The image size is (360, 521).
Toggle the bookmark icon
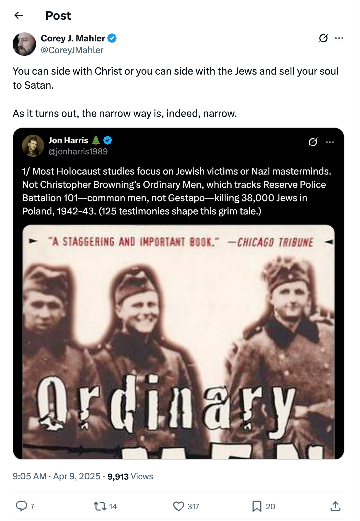click(257, 506)
